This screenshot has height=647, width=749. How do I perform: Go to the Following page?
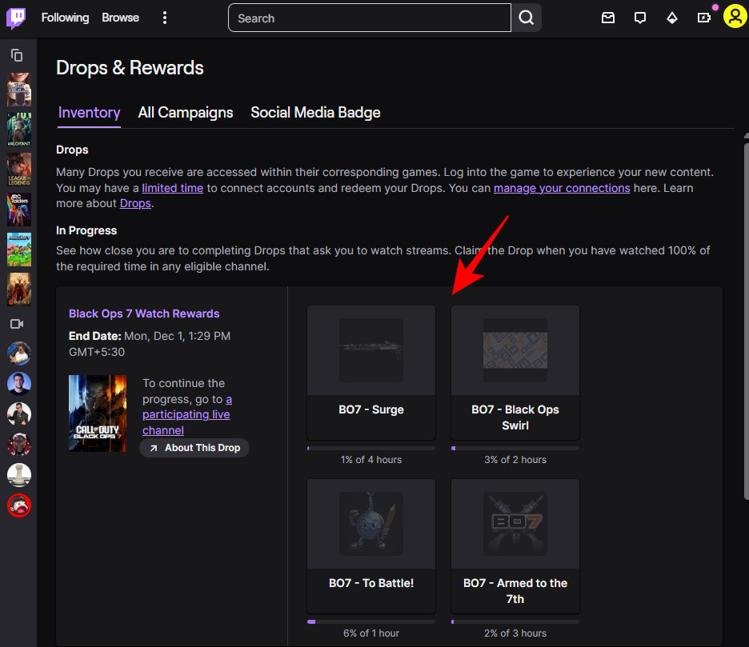pyautogui.click(x=65, y=18)
